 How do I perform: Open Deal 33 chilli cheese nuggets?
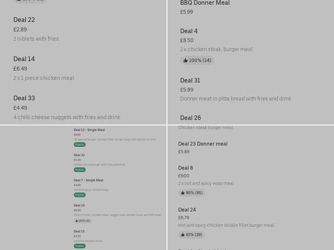tap(24, 98)
